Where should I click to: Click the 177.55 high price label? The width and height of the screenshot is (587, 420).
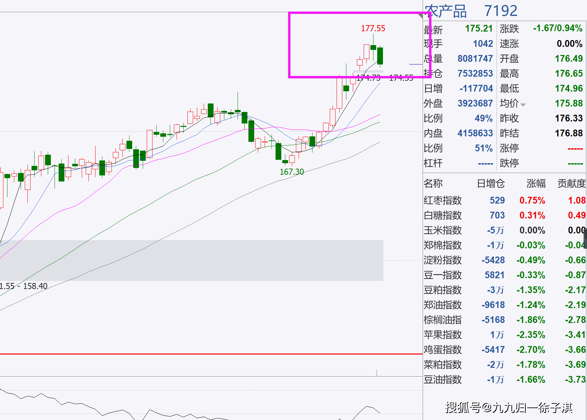(x=373, y=28)
